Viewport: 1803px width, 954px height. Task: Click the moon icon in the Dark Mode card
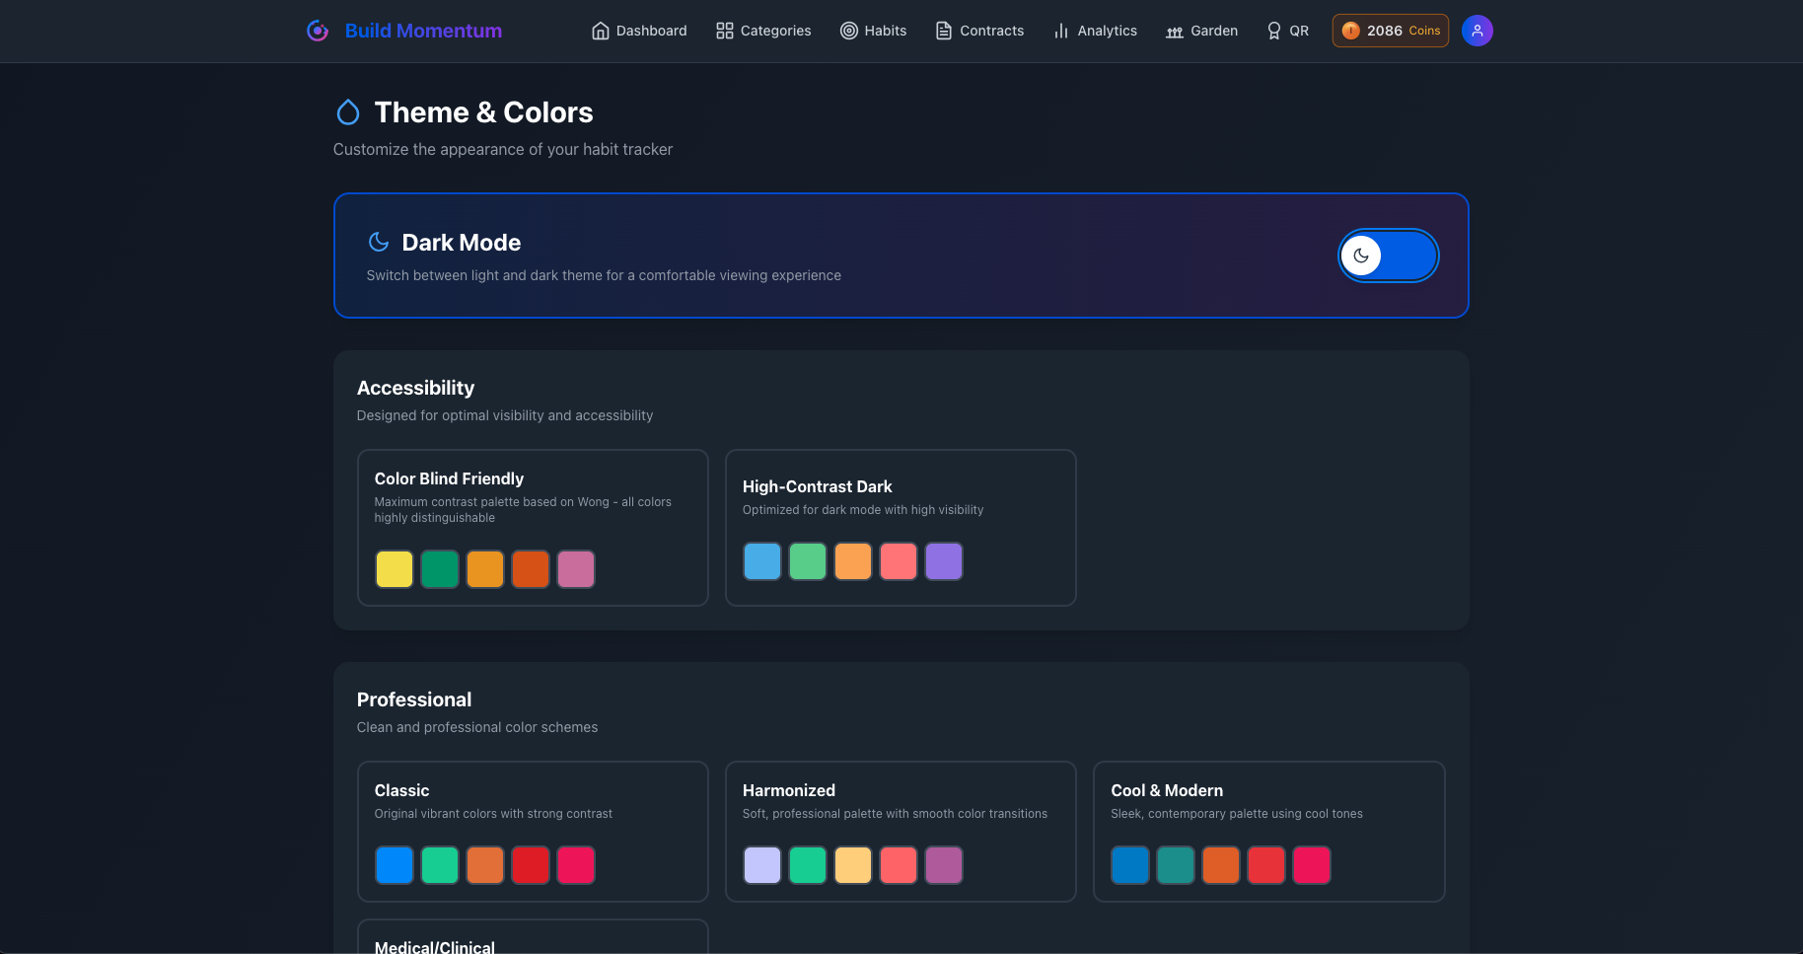[x=379, y=242]
